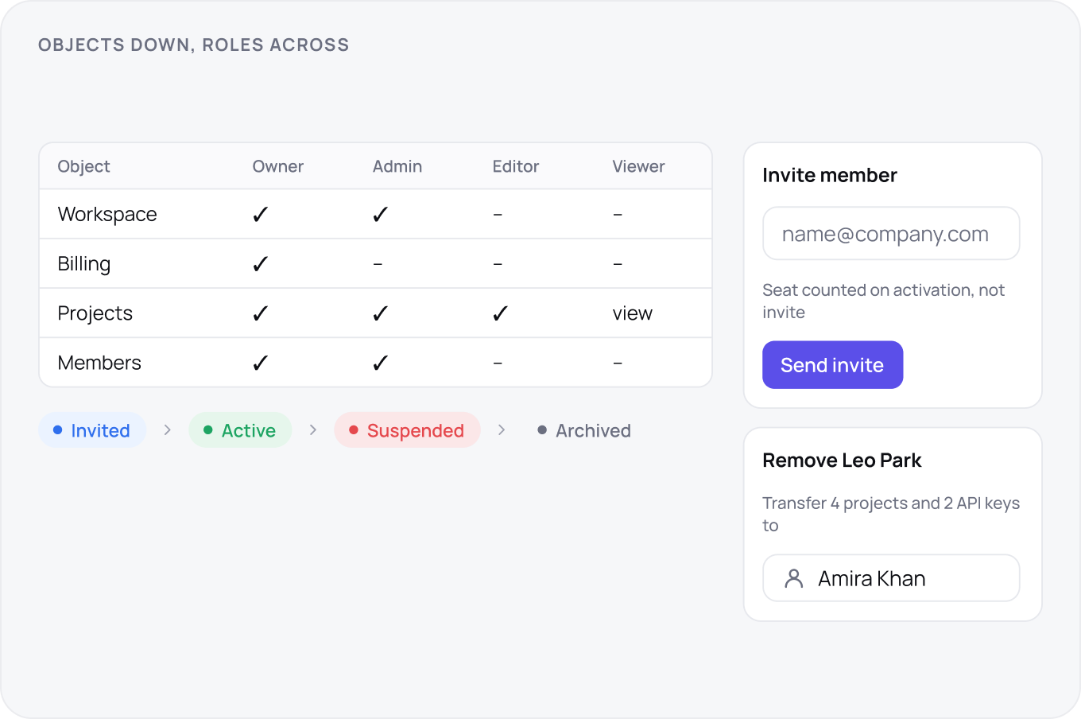1081x719 pixels.
Task: Click the Admin dash in Billing row
Action: [378, 264]
